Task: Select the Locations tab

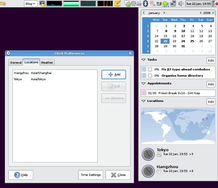Action: pyautogui.click(x=31, y=62)
